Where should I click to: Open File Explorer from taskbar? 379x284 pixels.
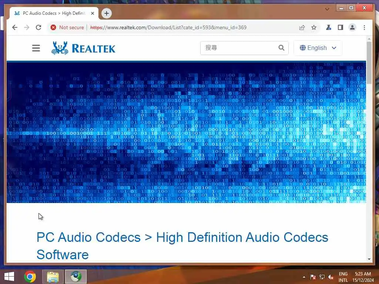click(x=53, y=277)
